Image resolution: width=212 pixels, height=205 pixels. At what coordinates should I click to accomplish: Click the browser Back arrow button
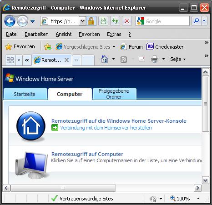[x=10, y=21]
